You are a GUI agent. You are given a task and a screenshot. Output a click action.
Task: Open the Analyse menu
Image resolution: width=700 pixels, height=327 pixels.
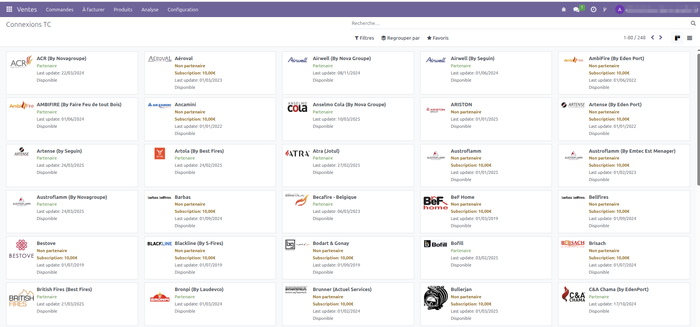150,9
